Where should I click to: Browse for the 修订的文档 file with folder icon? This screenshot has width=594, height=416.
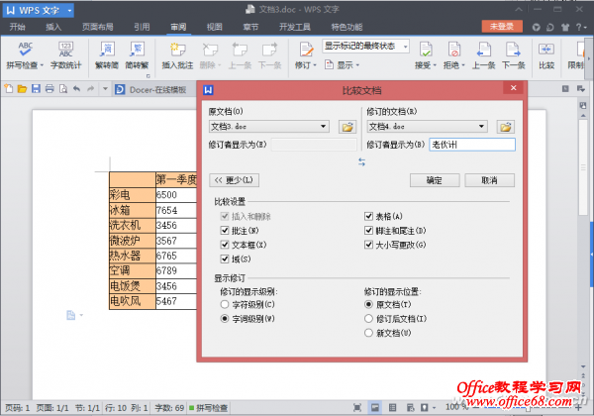505,127
